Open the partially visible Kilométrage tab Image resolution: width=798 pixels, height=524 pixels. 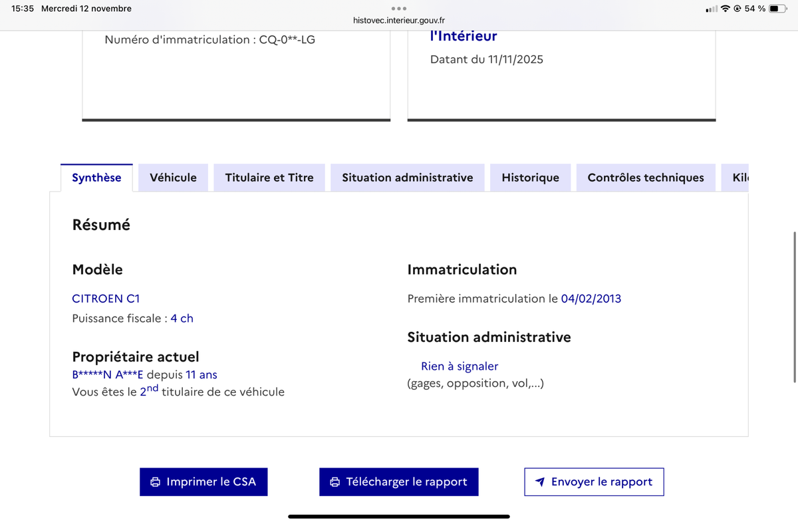click(x=735, y=178)
